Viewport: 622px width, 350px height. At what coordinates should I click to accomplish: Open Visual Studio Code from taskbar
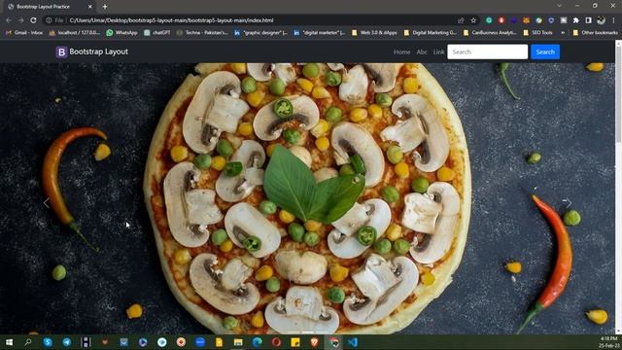[352, 342]
